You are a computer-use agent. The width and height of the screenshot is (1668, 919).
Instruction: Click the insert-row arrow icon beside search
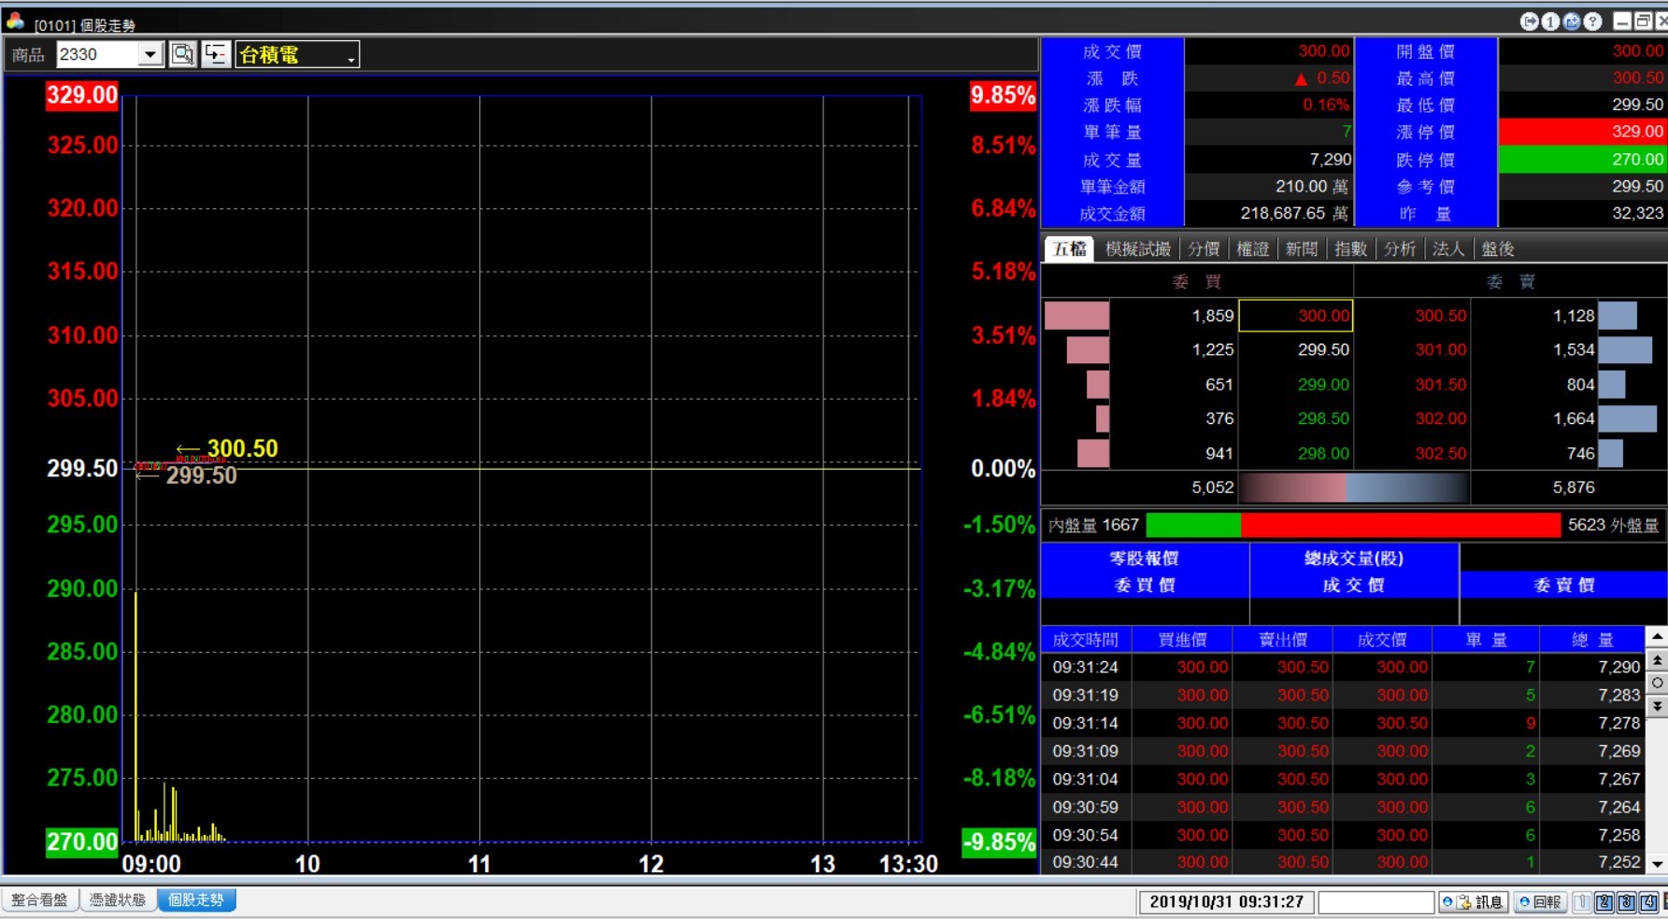coord(216,54)
